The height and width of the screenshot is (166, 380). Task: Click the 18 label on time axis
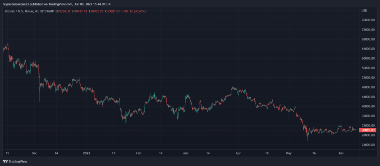(x=266, y=153)
